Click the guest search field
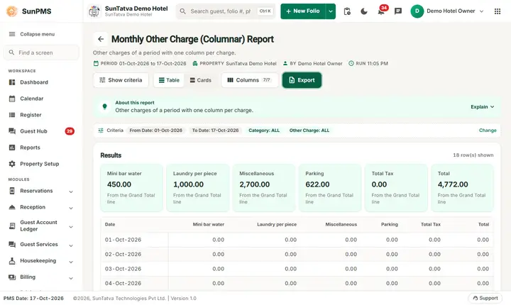The image size is (511, 305). tap(226, 11)
